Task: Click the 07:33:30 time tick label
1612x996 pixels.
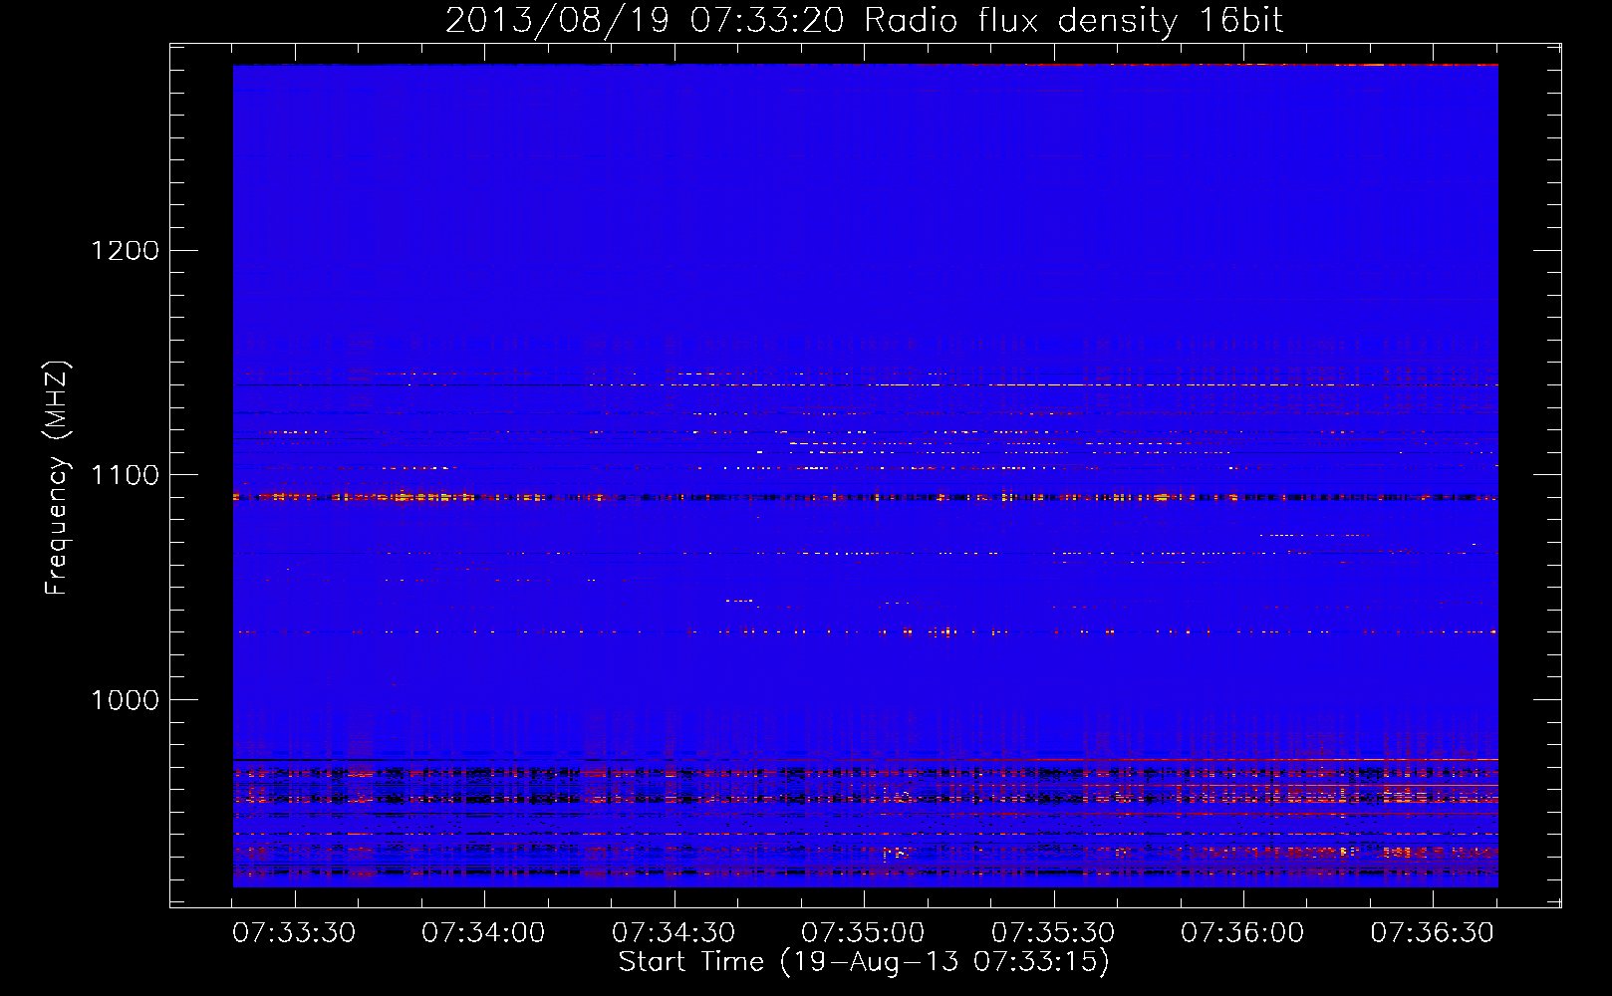Action: [x=294, y=933]
